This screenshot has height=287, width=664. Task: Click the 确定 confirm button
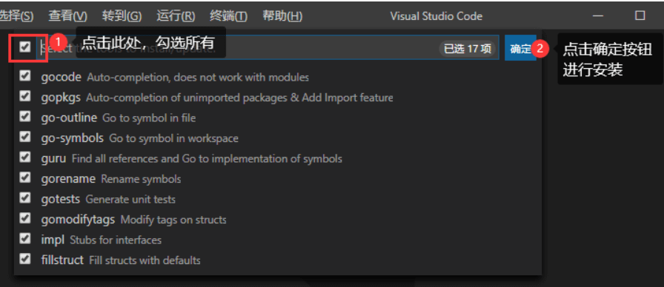point(520,48)
